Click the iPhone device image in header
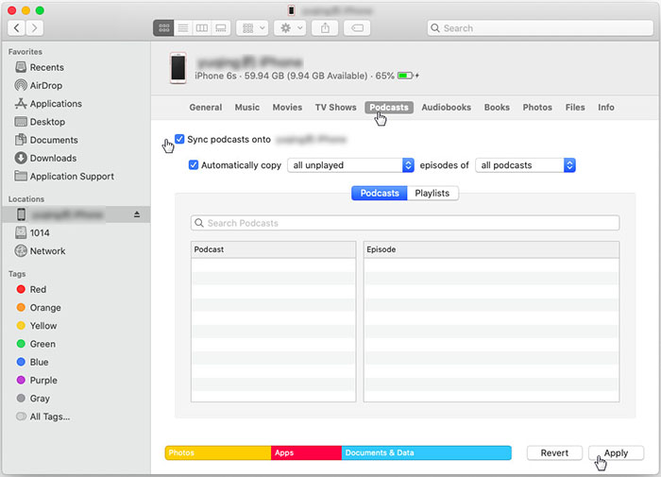This screenshot has height=477, width=661. (178, 67)
